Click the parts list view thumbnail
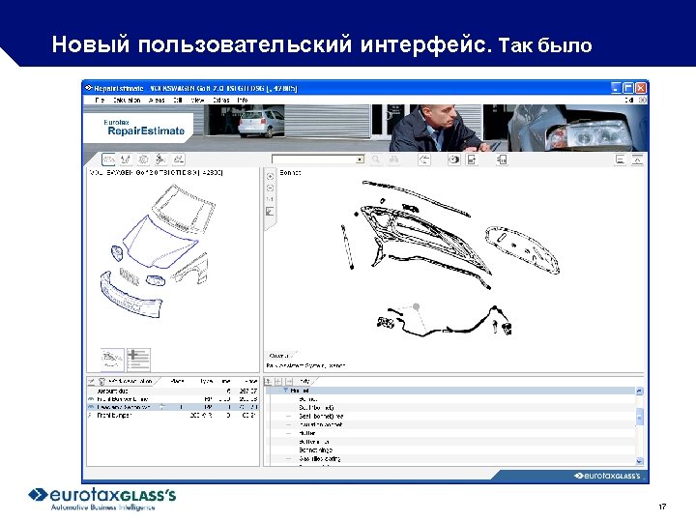 (138, 359)
